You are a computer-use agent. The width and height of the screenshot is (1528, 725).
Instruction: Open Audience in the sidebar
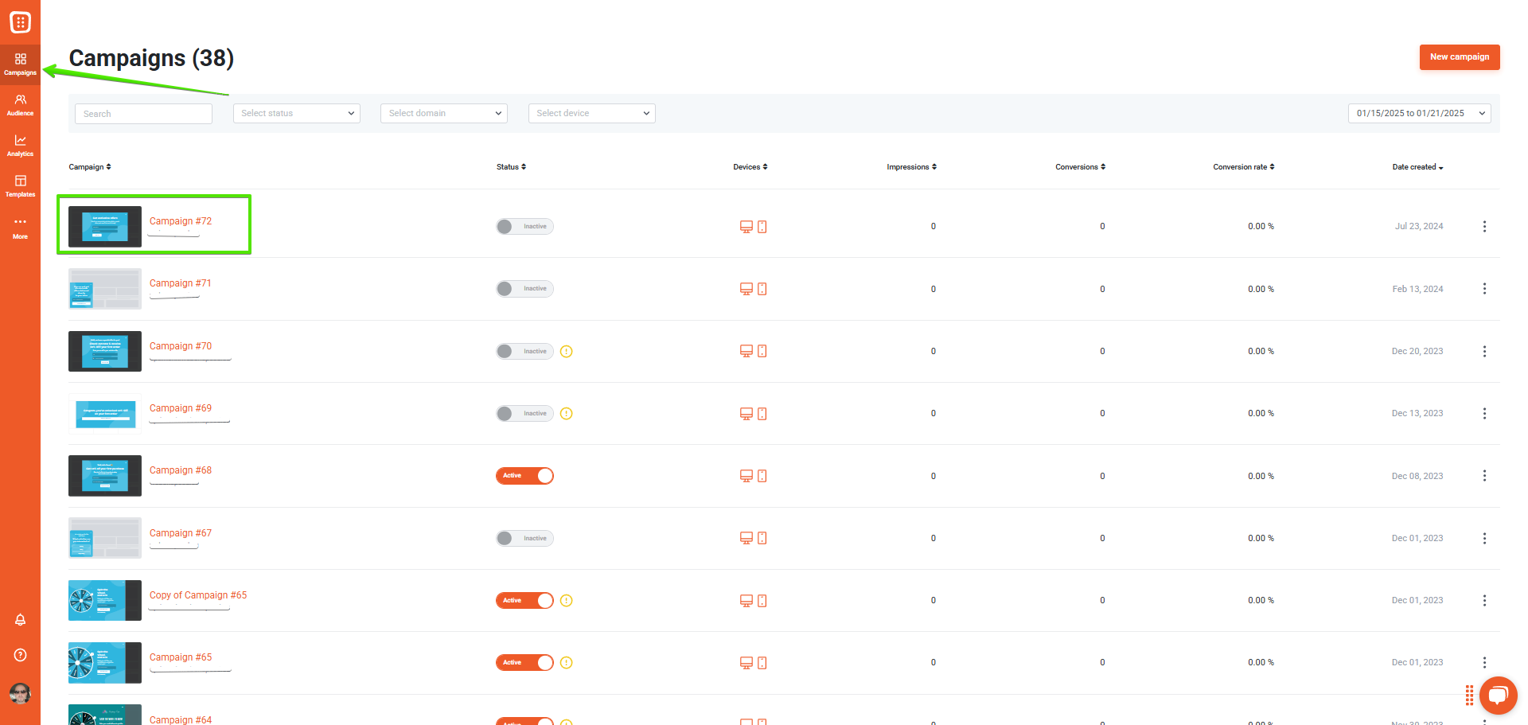[20, 105]
